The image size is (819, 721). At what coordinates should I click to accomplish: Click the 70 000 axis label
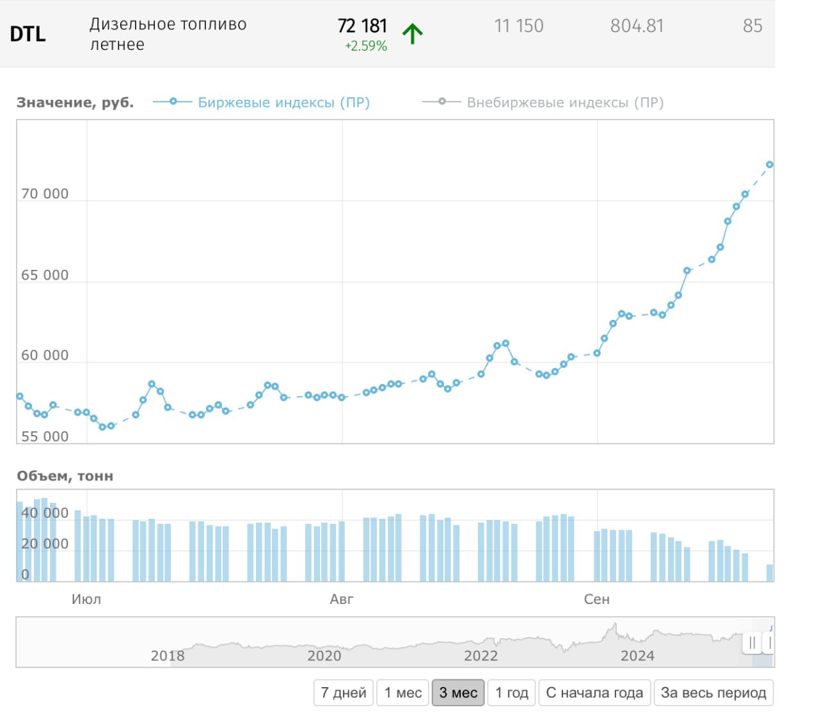[45, 194]
